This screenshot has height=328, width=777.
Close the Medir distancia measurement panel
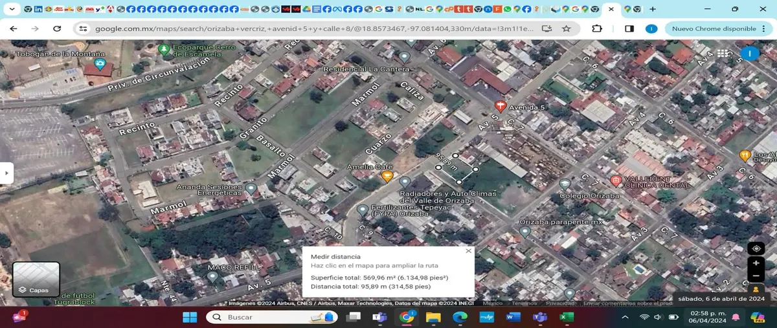[468, 251]
